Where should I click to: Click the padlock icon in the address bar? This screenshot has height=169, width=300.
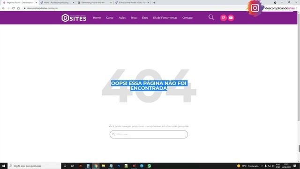[x=25, y=8]
